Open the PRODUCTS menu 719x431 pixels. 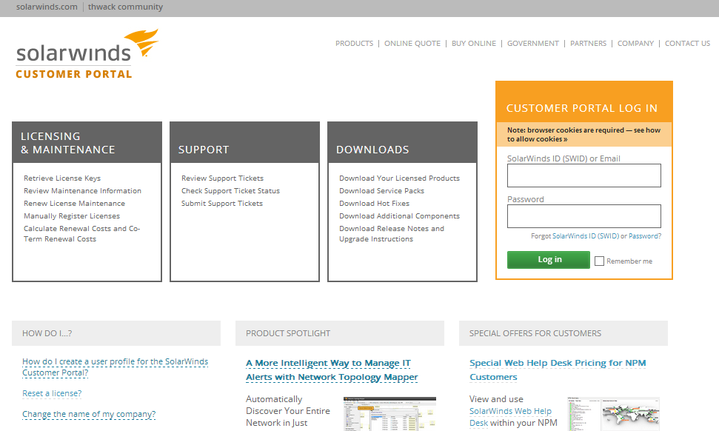(x=354, y=43)
